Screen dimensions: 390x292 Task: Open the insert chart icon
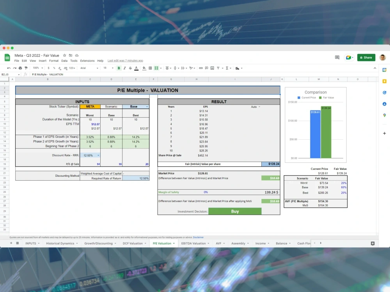(x=212, y=68)
